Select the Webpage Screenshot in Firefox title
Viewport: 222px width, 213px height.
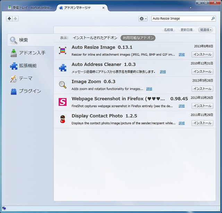118,99
